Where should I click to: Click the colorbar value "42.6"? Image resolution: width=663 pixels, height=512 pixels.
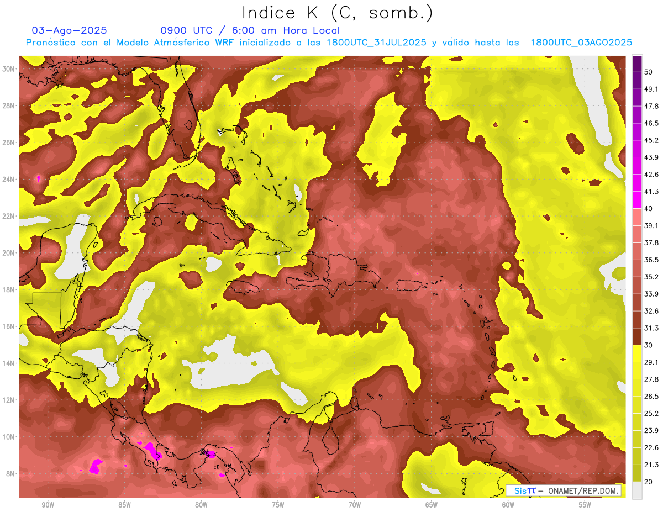pos(651,175)
